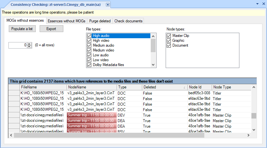Click Master Clip cell in DEV row
The width and height of the screenshot is (267, 148).
232,115
